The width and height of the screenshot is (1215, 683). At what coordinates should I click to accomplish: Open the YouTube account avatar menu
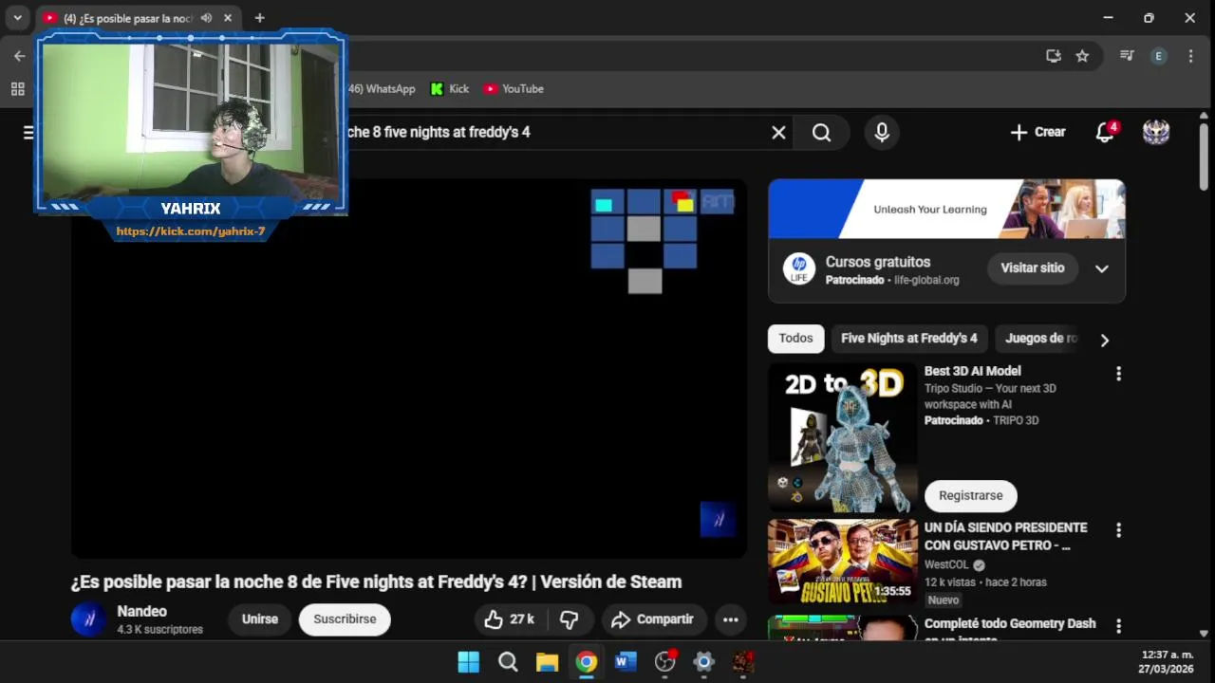pos(1155,132)
